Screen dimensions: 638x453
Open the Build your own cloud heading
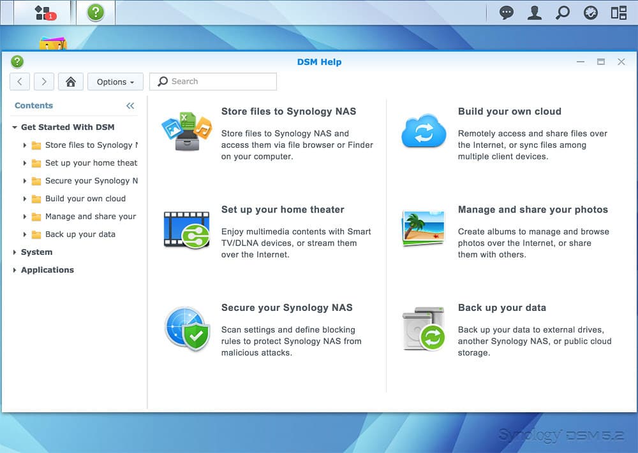click(509, 111)
